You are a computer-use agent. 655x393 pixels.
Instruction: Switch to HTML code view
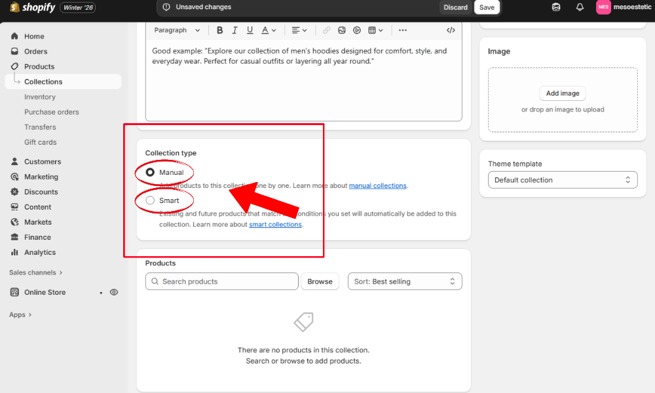pos(451,30)
